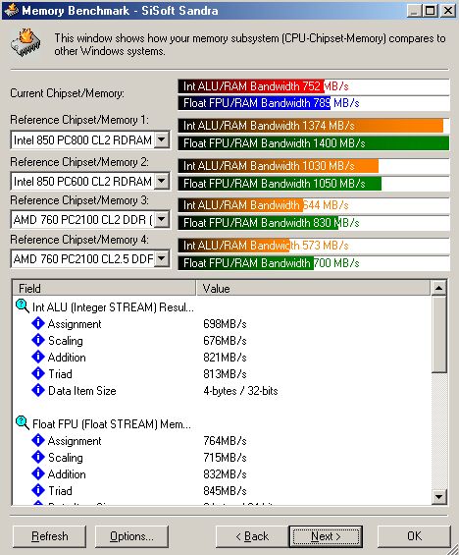Click info icon for Int ALU Scaling
459x555 pixels.
(x=38, y=340)
